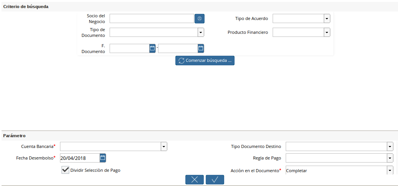This screenshot has width=398, height=186.
Task: Expand the Producto Financiero dropdown
Action: (x=327, y=32)
